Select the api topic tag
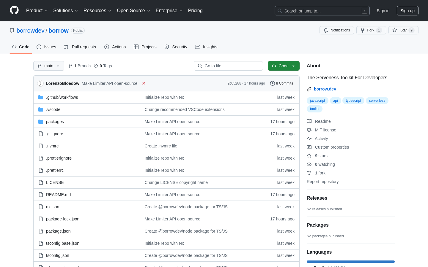The height and width of the screenshot is (267, 428). click(x=335, y=101)
